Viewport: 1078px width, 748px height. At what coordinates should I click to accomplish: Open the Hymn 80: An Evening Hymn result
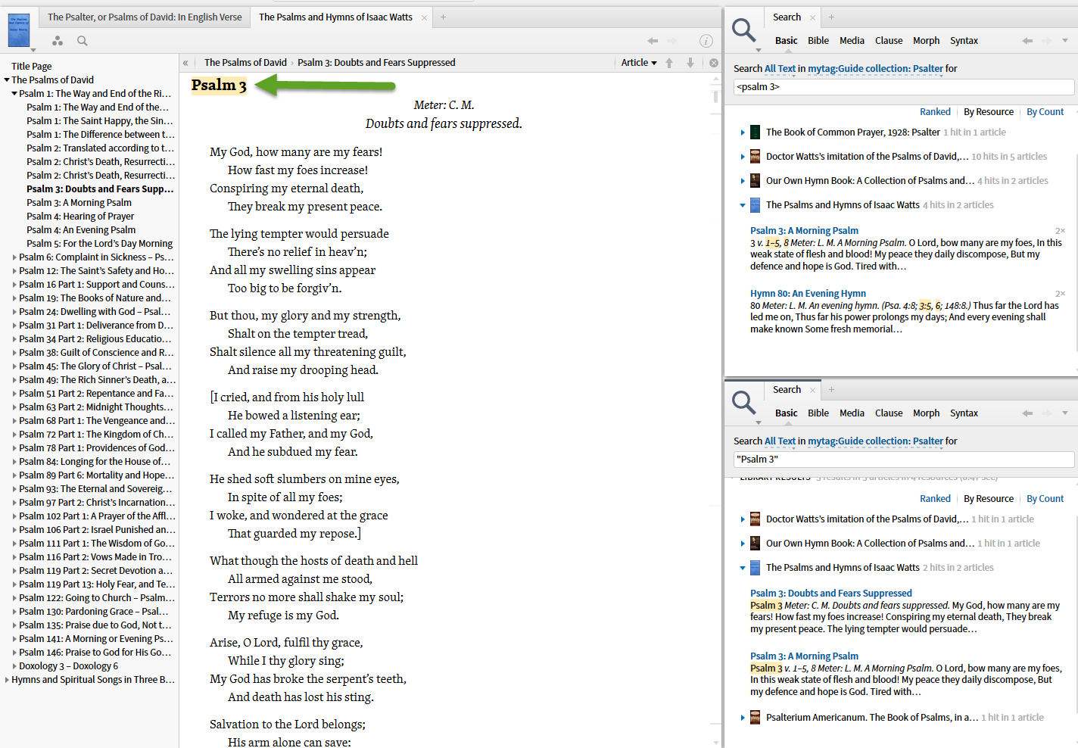pyautogui.click(x=808, y=294)
